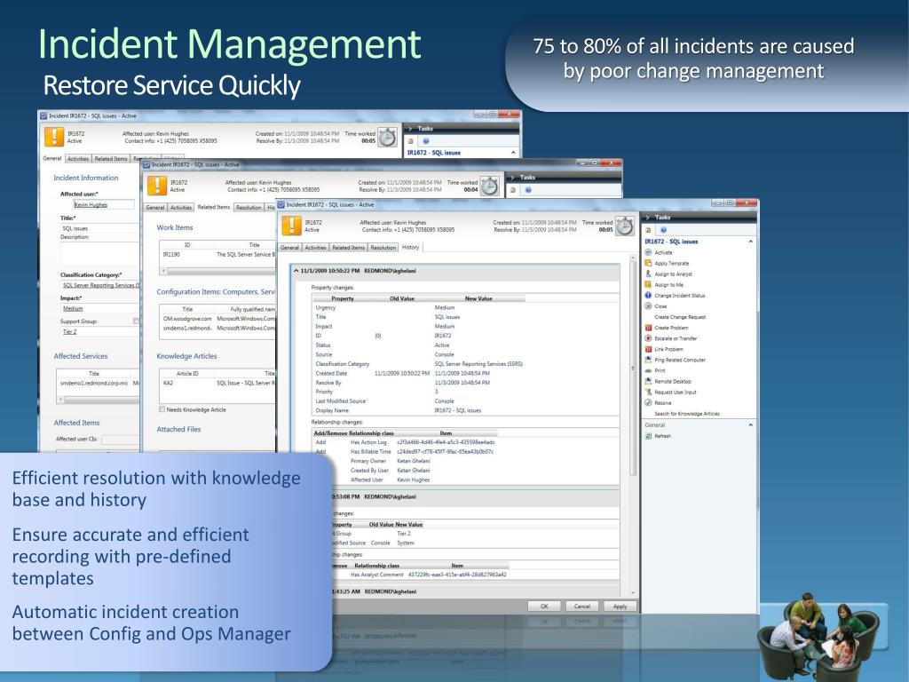Click the blue help icon in back window's Tasks pane
This screenshot has width=909, height=682.
[426, 141]
